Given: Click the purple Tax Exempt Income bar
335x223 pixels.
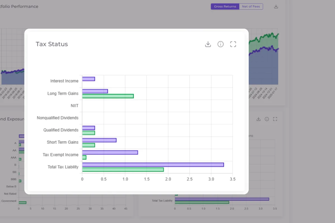Looking at the screenshot, I should point(110,152).
